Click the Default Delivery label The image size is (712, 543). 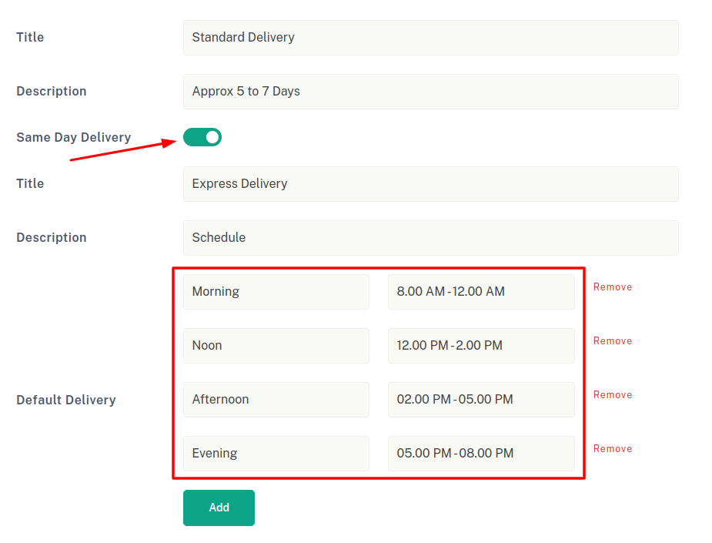[66, 401]
